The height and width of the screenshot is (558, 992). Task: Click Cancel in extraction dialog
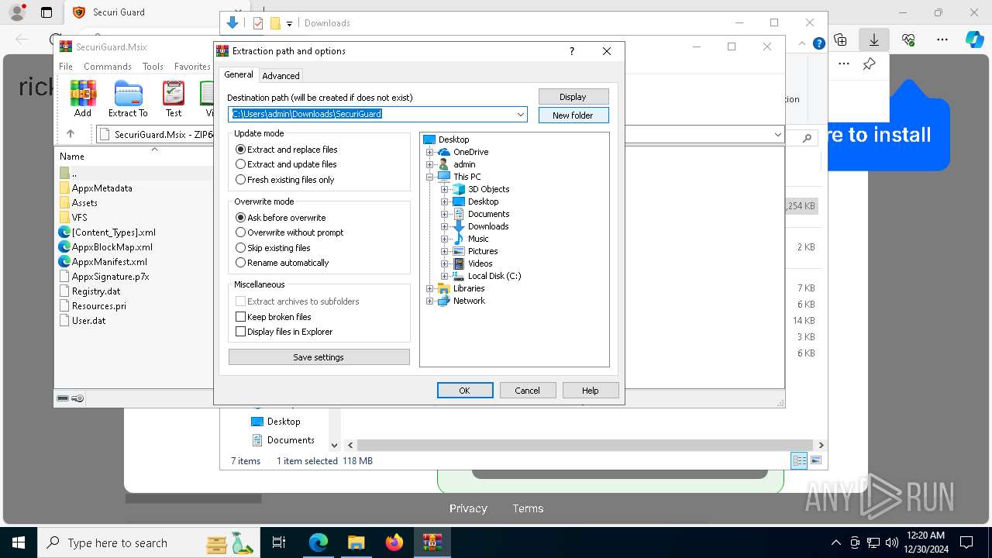(528, 391)
